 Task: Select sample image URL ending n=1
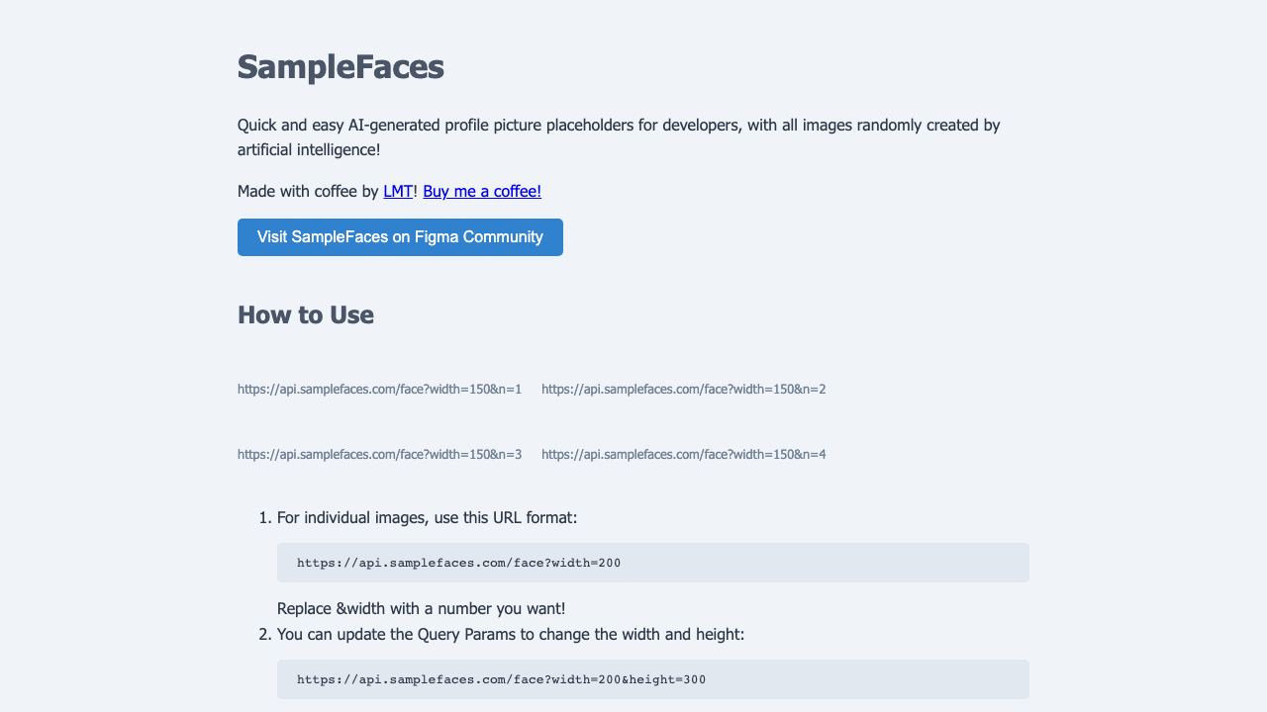tap(379, 389)
